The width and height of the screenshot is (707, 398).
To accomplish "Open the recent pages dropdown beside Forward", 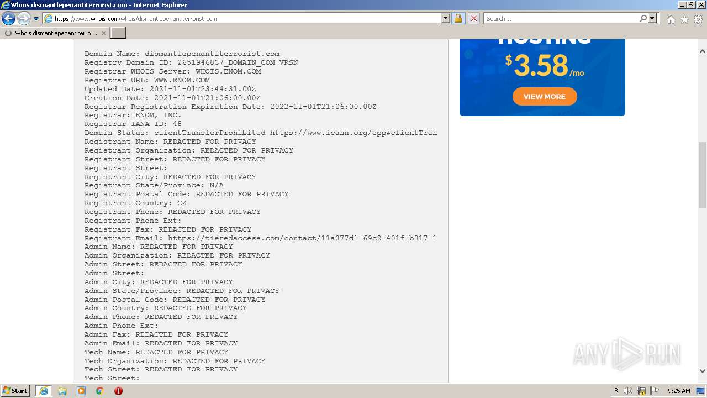I will coord(36,19).
